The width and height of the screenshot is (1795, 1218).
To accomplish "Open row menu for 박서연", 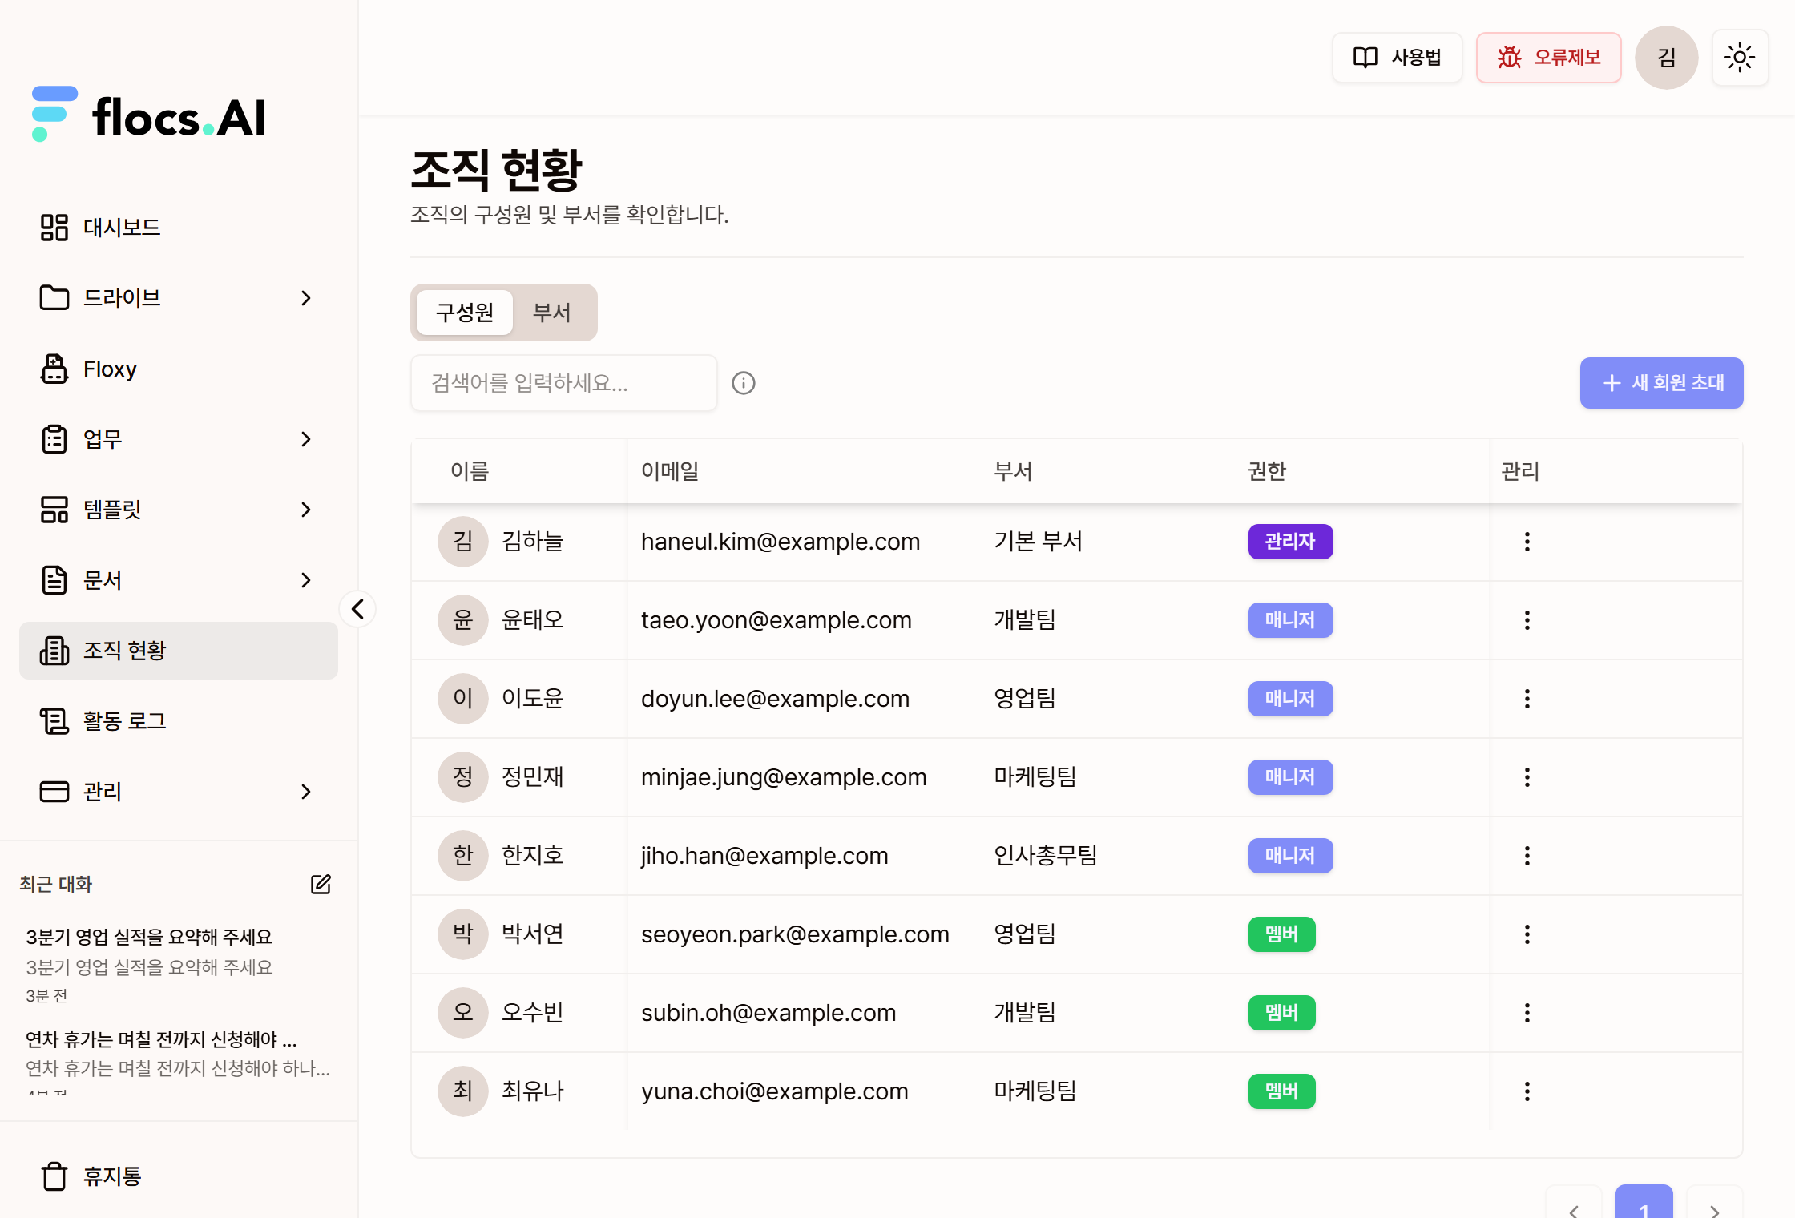I will tap(1527, 934).
